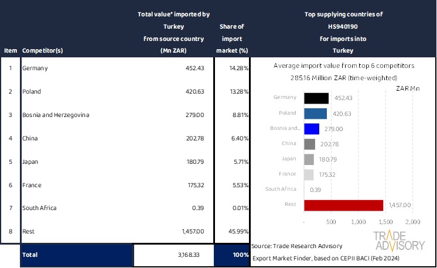This screenshot has width=437, height=268.
Task: Select Germany in the Competitor(s) column
Action: click(x=35, y=68)
